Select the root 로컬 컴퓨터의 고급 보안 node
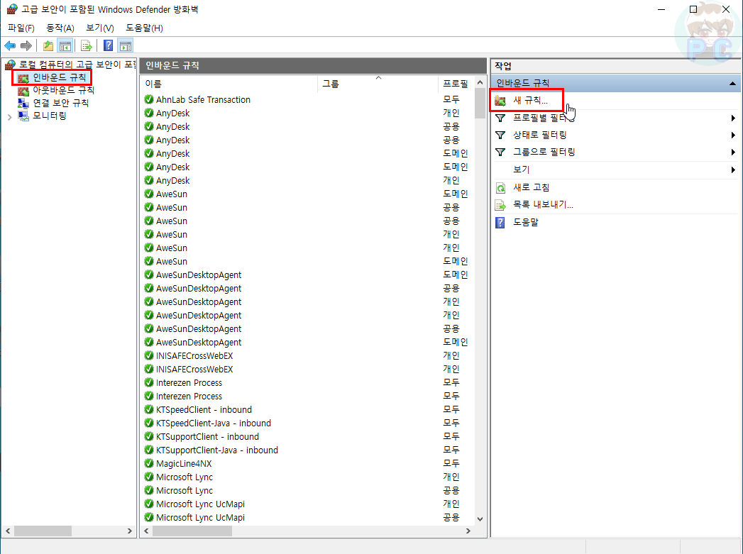 (77, 65)
